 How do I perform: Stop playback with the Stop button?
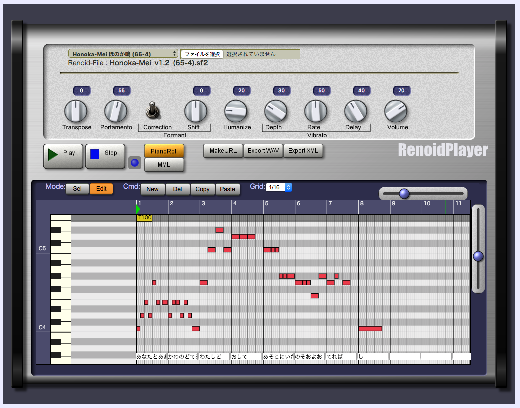click(x=105, y=156)
